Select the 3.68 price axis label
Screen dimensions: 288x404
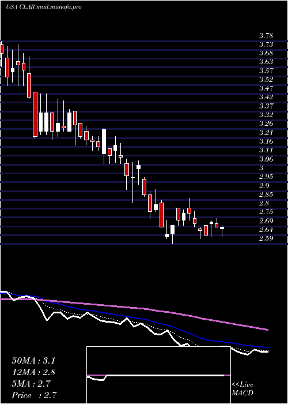(266, 53)
